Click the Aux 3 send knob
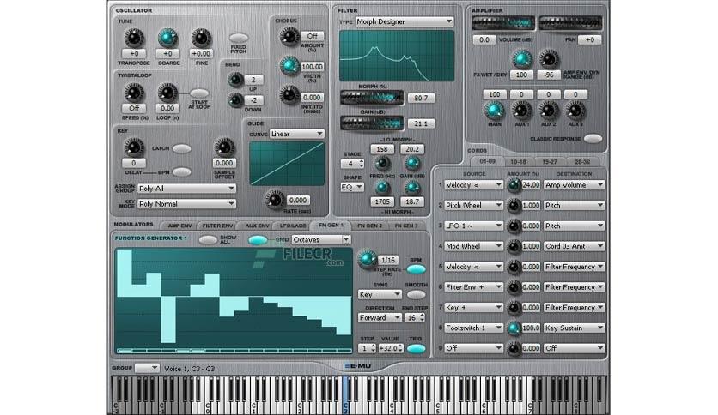The height and width of the screenshot is (415, 718). (x=575, y=111)
